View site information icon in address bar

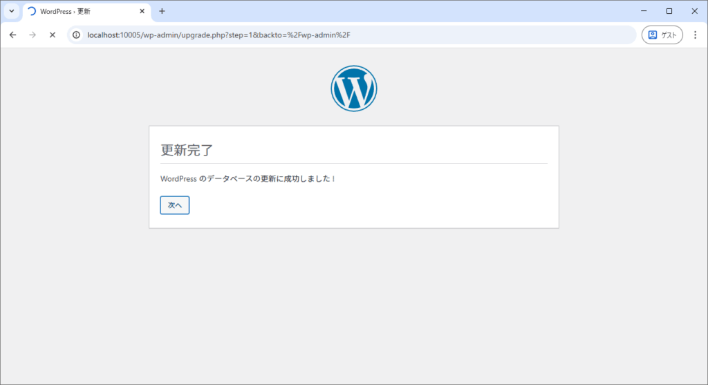(x=77, y=35)
